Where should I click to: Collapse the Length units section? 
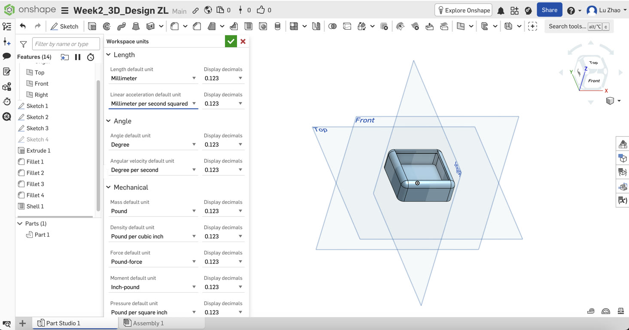[109, 54]
